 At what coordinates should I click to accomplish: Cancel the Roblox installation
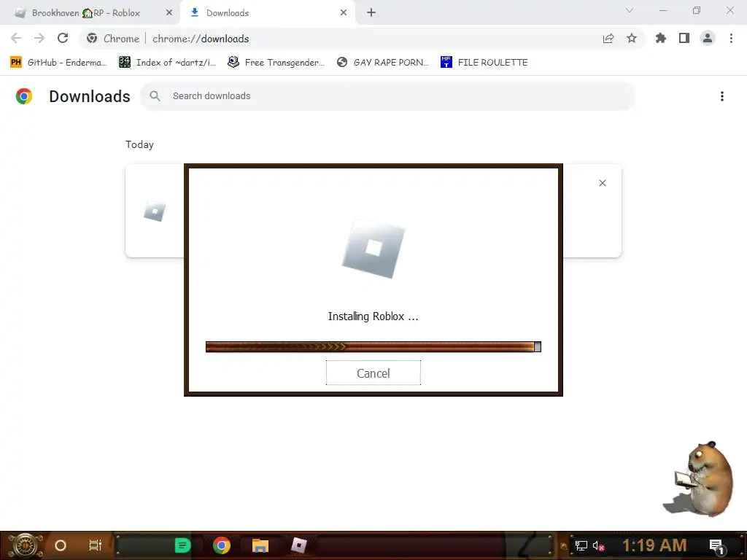pyautogui.click(x=373, y=373)
